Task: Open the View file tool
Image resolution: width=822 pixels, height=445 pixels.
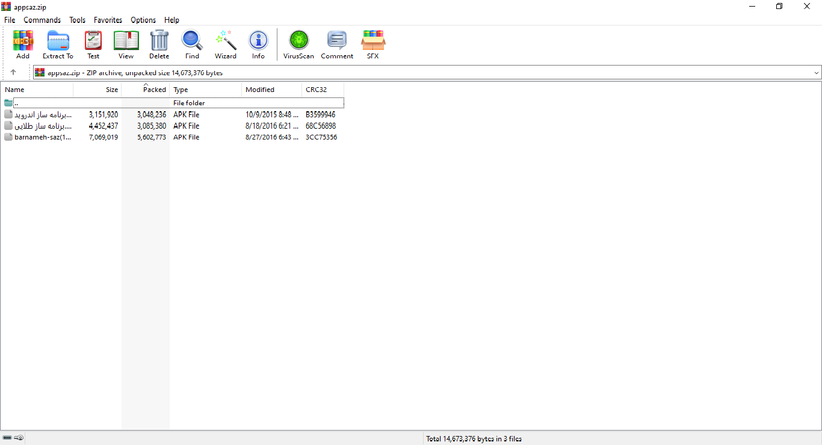Action: pos(126,44)
